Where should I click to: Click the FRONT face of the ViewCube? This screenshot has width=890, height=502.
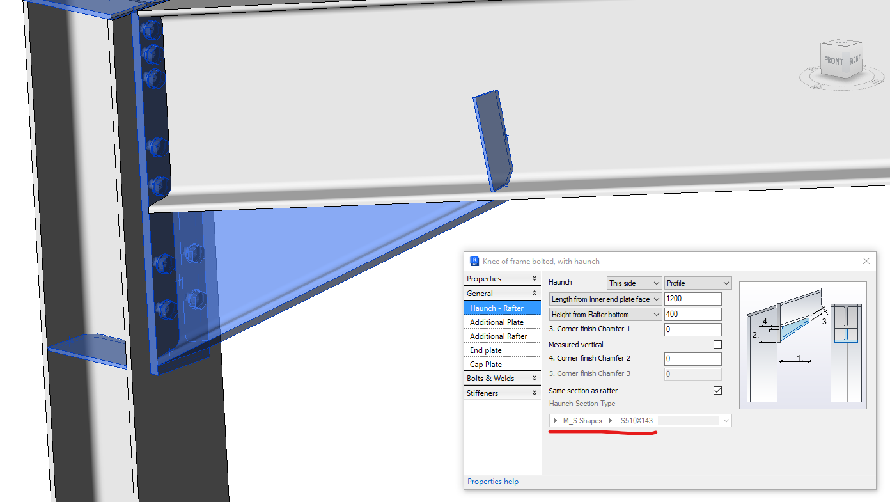pyautogui.click(x=833, y=61)
